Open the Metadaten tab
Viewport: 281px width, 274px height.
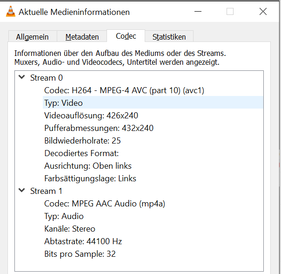pyautogui.click(x=82, y=37)
